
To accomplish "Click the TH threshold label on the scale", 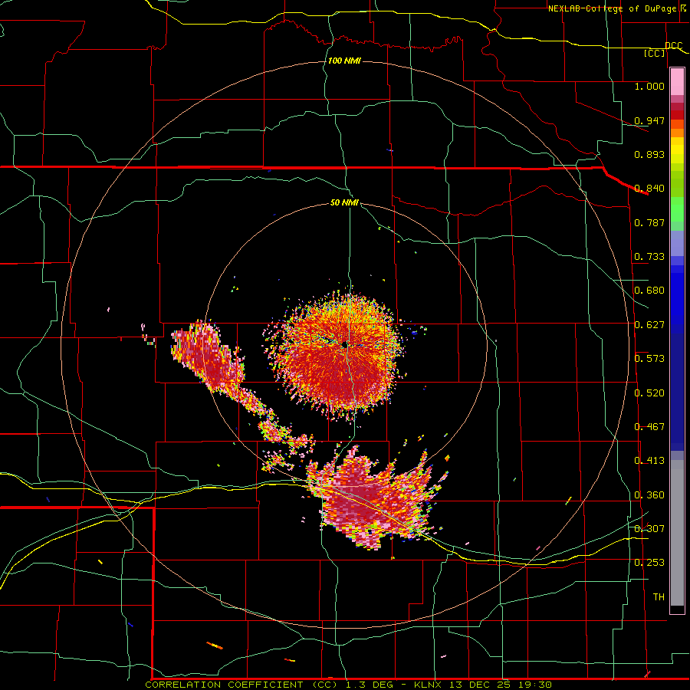I will coord(659,597).
